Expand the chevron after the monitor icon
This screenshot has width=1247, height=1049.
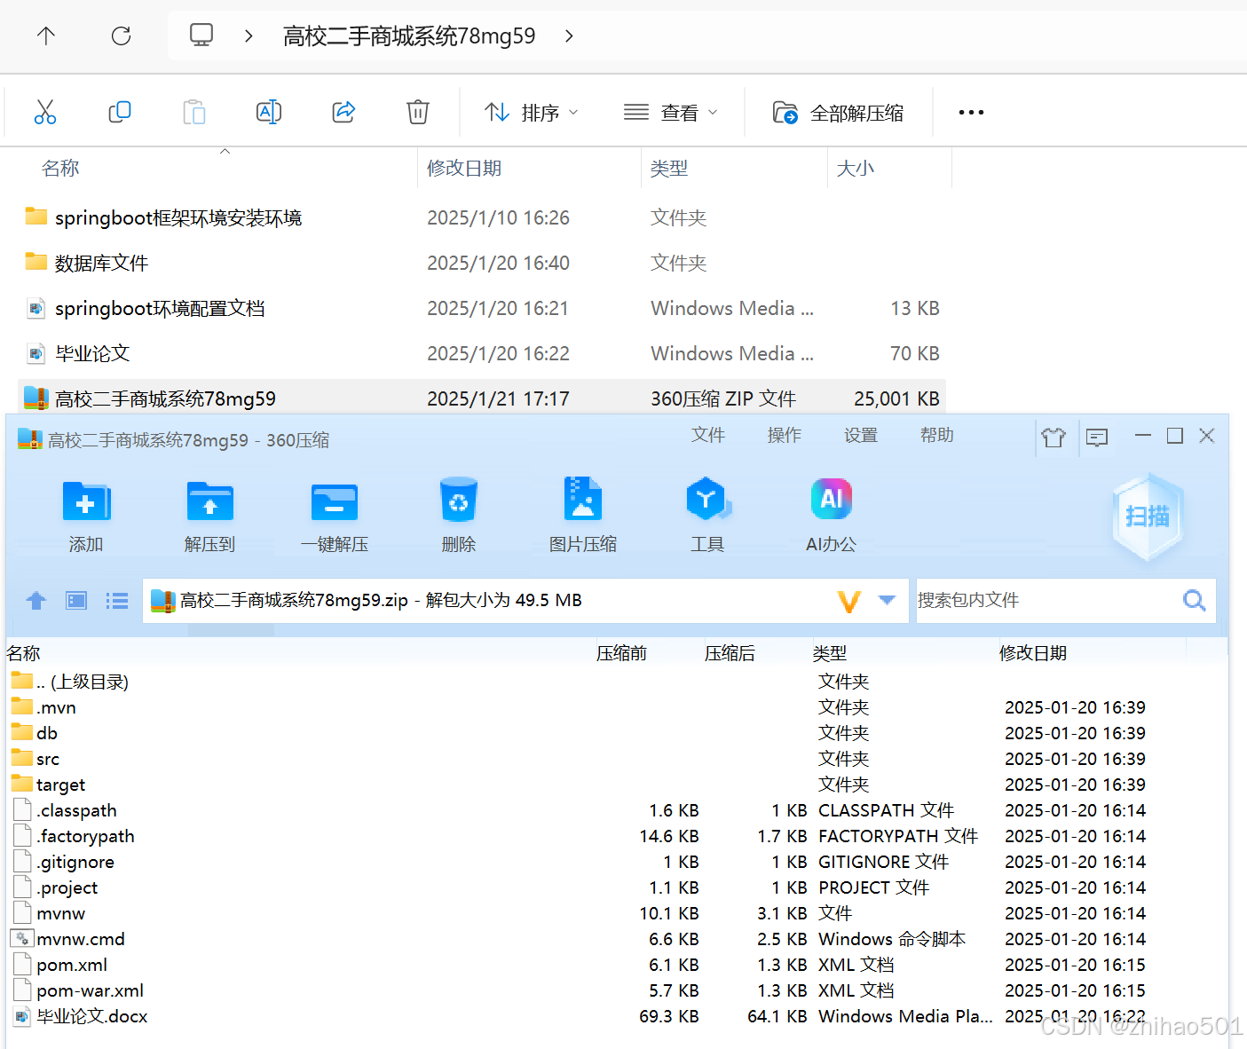pos(249,35)
